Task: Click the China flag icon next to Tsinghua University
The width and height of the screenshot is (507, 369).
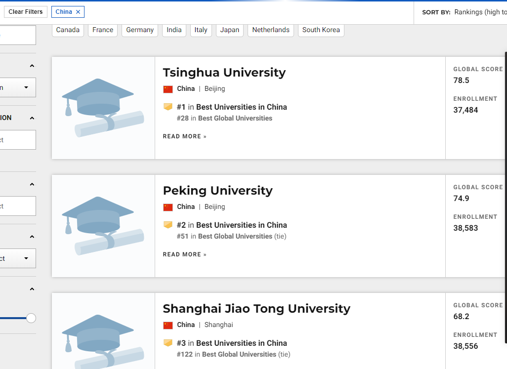Action: click(x=168, y=89)
